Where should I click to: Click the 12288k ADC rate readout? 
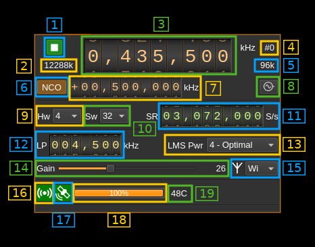click(x=59, y=65)
